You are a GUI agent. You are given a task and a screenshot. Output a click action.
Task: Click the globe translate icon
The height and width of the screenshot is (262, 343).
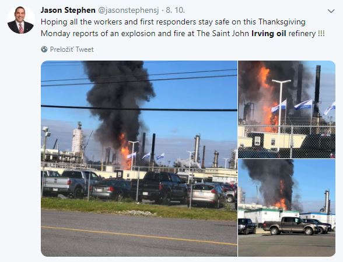44,49
